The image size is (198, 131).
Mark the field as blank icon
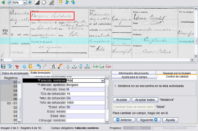(68, 66)
